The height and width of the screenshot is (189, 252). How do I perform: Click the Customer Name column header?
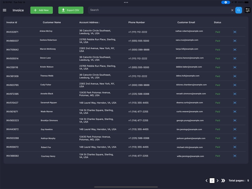point(52,22)
